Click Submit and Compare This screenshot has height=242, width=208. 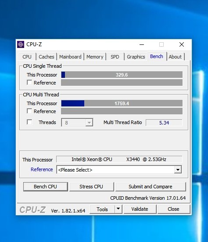tap(151, 187)
